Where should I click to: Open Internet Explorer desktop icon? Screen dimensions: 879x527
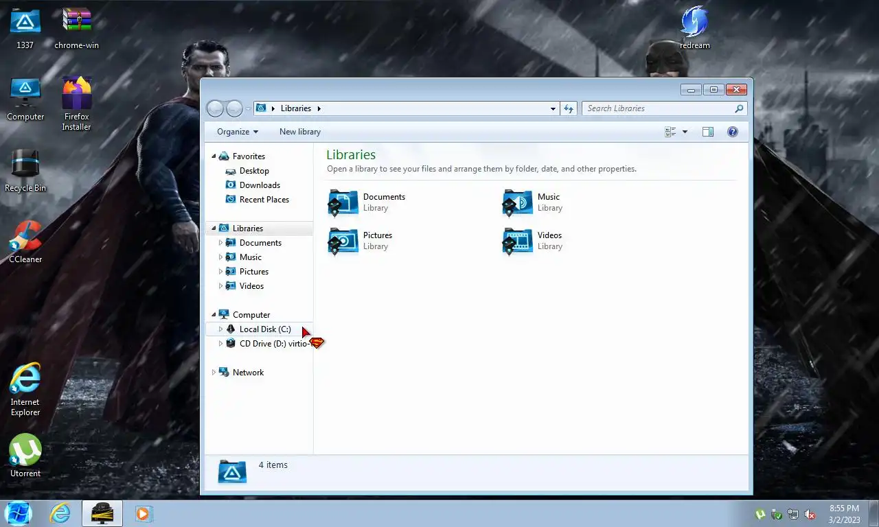(25, 390)
